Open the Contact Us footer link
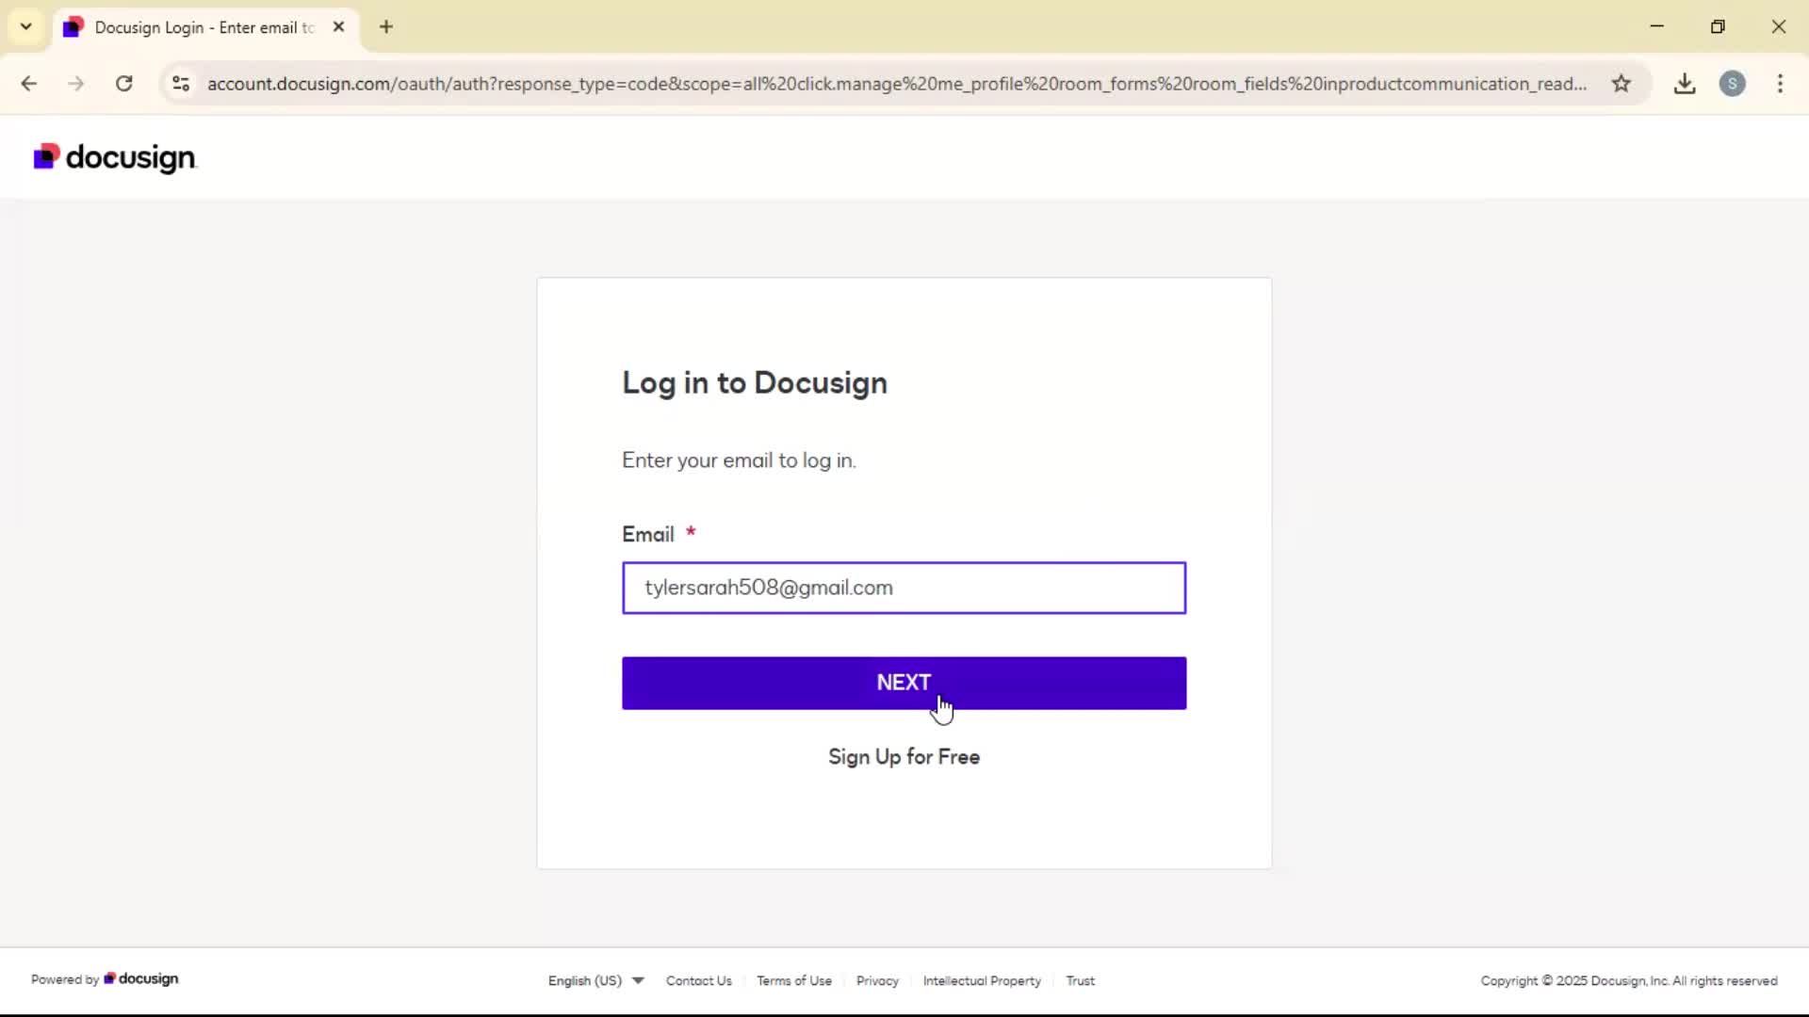1809x1017 pixels. pos(698,980)
